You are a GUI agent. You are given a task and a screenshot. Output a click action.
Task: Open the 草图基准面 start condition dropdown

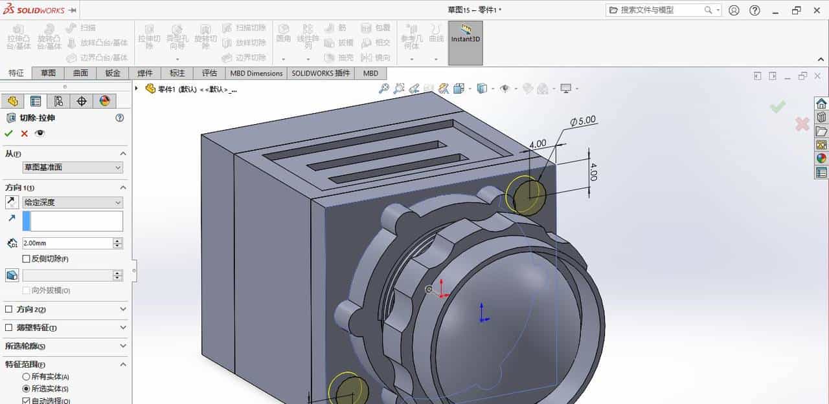[x=71, y=167]
